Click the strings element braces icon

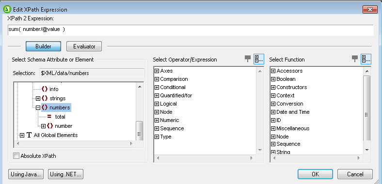[45, 98]
